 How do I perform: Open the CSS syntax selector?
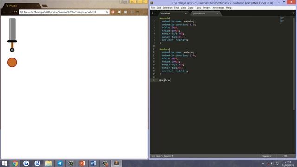[285, 156]
